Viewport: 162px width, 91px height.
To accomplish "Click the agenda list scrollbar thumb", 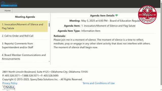I will click(49, 25).
